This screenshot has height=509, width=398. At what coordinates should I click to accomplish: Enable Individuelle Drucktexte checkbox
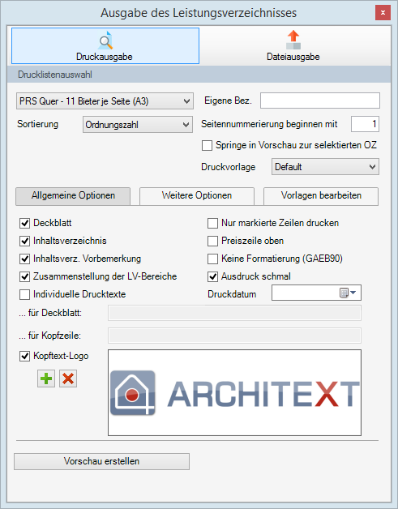click(24, 295)
